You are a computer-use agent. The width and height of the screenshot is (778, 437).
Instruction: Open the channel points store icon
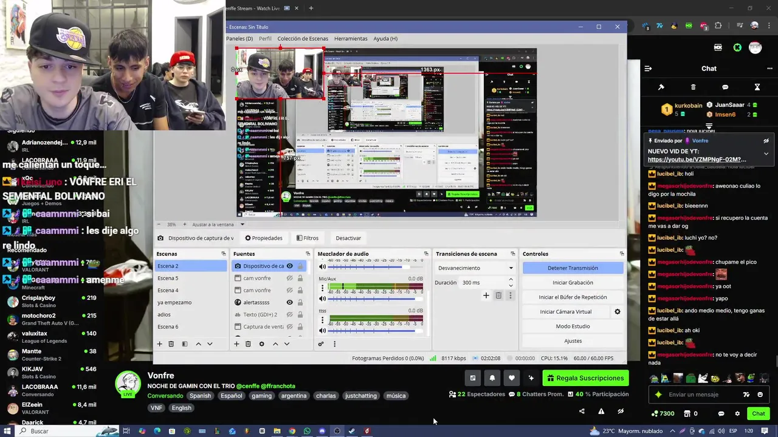coord(687,414)
